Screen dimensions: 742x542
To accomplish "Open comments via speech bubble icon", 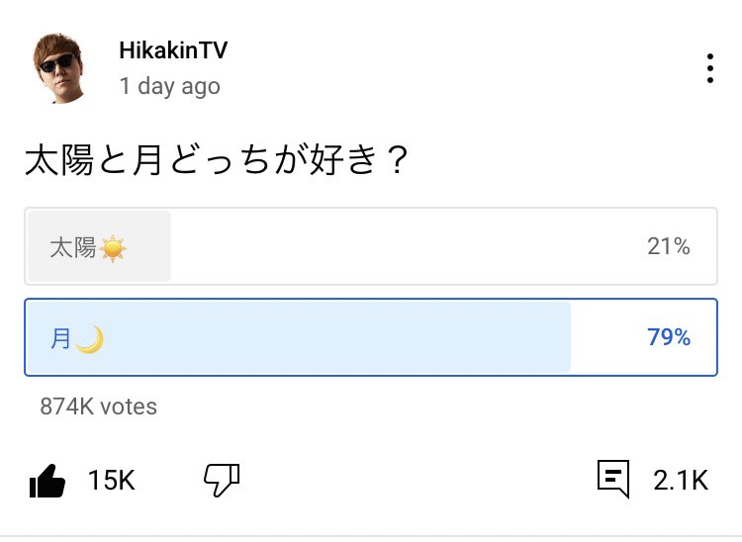I will click(613, 480).
